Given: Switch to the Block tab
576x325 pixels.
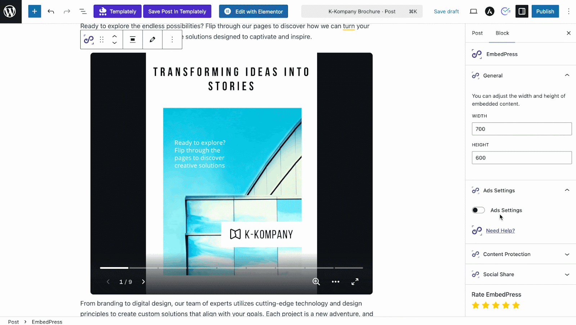Looking at the screenshot, I should pyautogui.click(x=502, y=33).
